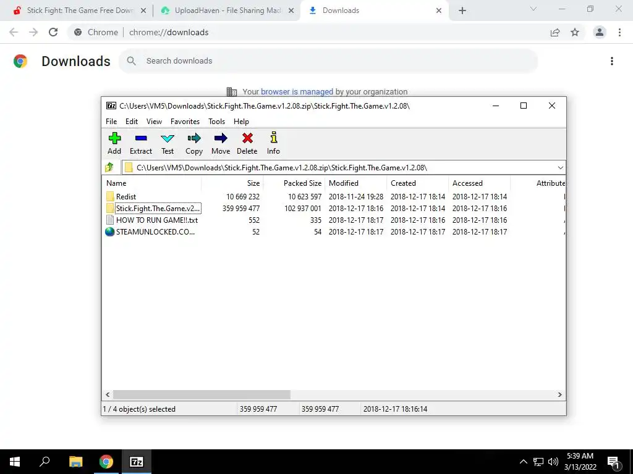Sort by the Name column header

(152, 183)
